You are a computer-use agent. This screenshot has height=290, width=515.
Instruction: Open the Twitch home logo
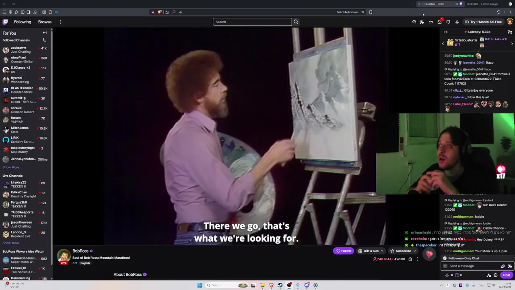click(x=5, y=22)
